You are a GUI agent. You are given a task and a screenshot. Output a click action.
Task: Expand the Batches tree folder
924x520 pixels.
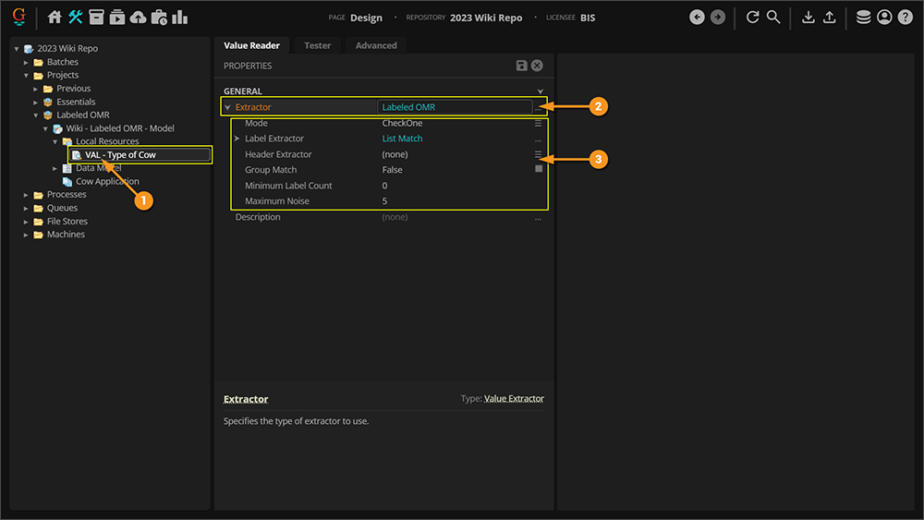tap(28, 62)
